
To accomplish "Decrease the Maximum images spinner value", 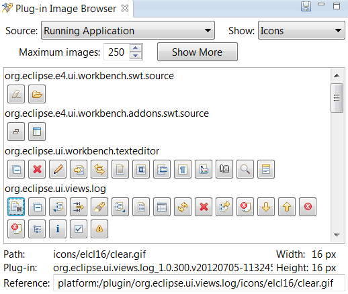I will [136, 56].
